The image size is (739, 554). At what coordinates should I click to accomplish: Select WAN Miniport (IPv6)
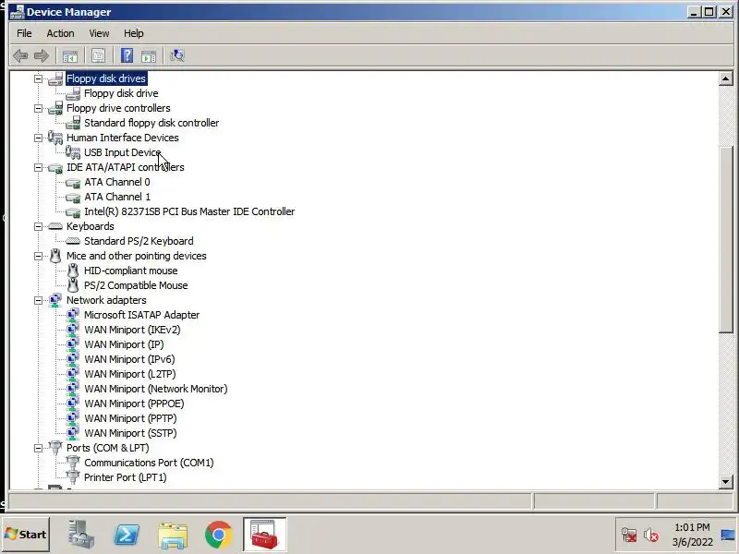129,359
